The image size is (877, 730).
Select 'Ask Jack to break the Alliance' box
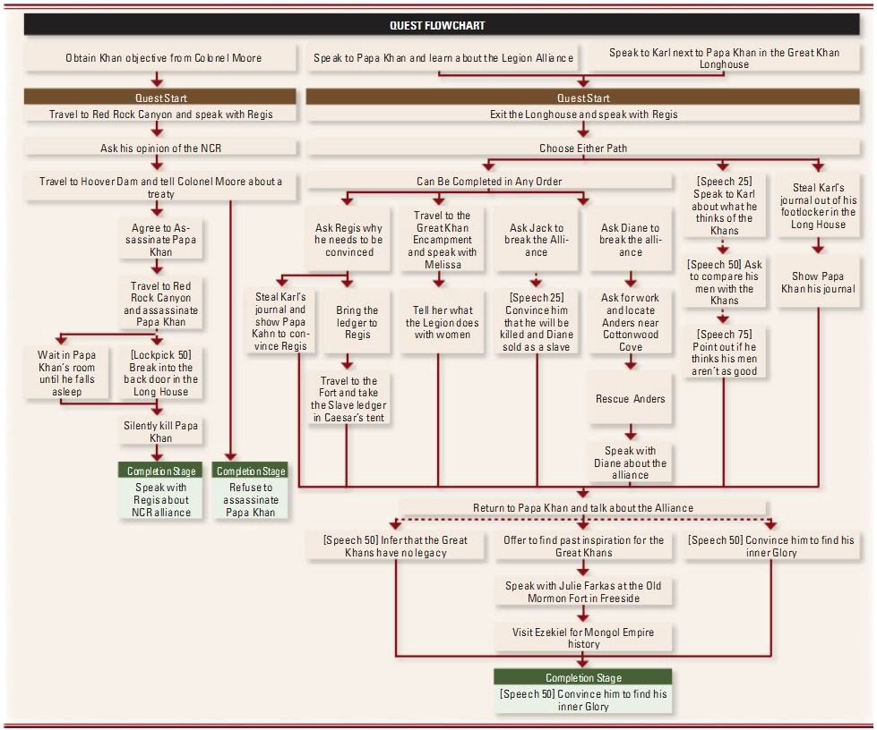pos(536,240)
